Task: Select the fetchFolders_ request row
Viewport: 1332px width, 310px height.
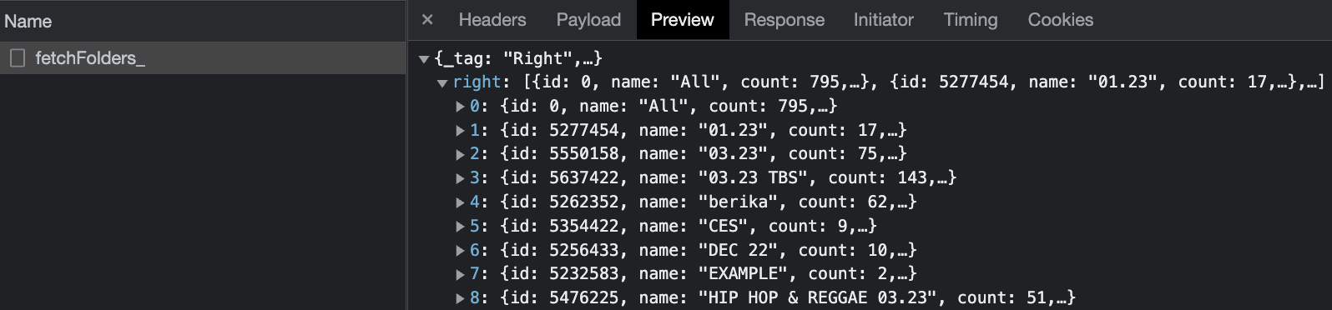Action: click(x=203, y=58)
